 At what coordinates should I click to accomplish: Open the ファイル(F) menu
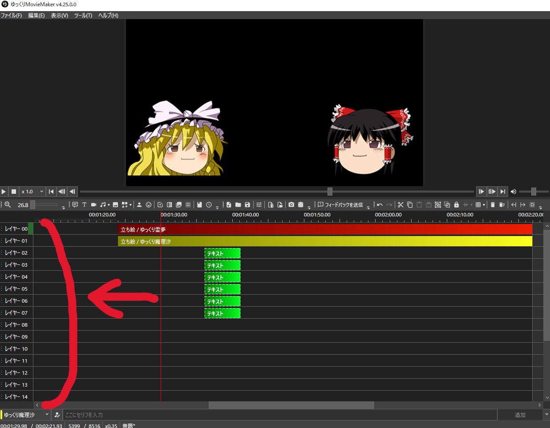tap(11, 15)
